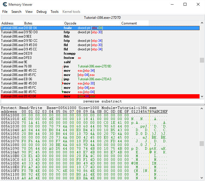Image resolution: width=205 pixels, height=181 pixels.
Task: Open the File menu
Action: point(5,12)
